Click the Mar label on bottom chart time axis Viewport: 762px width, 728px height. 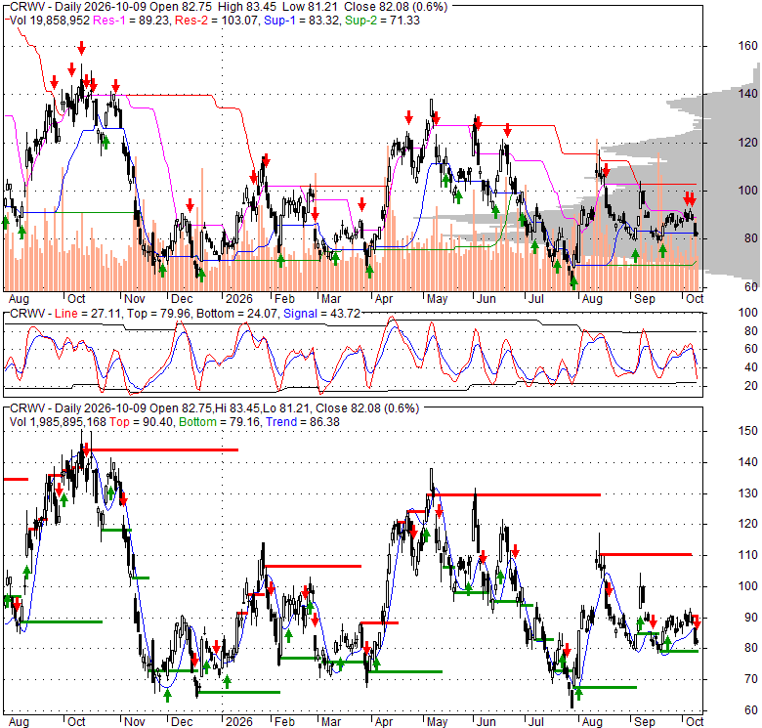coord(331,722)
